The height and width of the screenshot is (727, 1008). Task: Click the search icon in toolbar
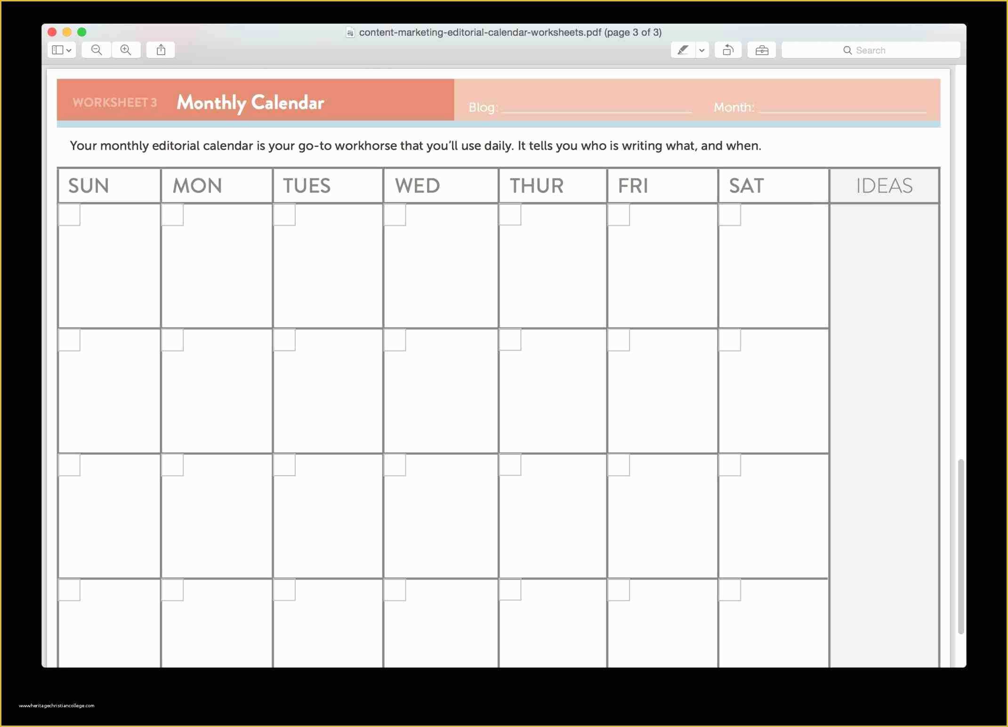(x=847, y=50)
